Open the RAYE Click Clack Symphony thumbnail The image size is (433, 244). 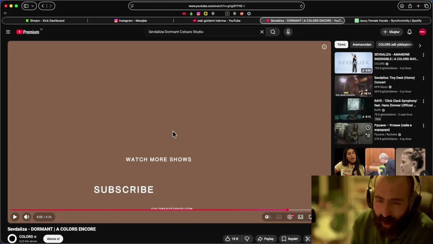(354, 109)
